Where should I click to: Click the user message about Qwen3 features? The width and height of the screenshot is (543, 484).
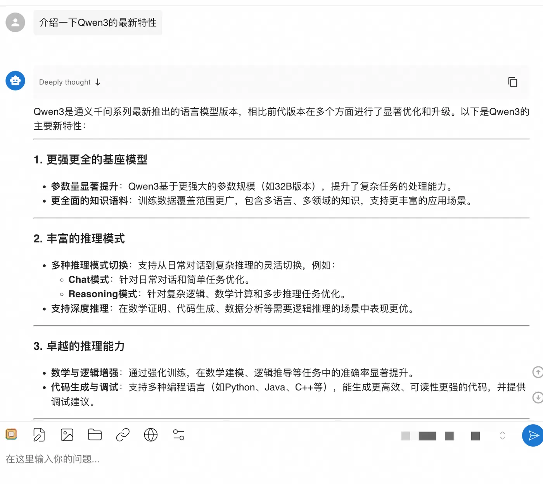[x=98, y=23]
